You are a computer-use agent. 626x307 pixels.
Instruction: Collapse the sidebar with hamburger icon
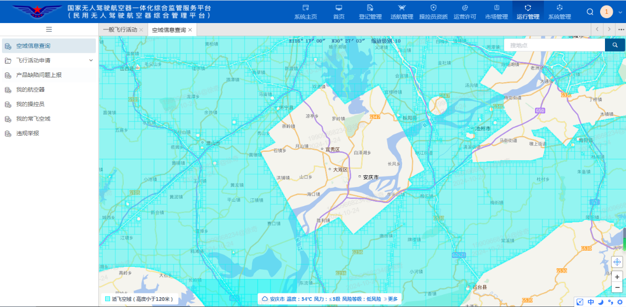click(49, 29)
